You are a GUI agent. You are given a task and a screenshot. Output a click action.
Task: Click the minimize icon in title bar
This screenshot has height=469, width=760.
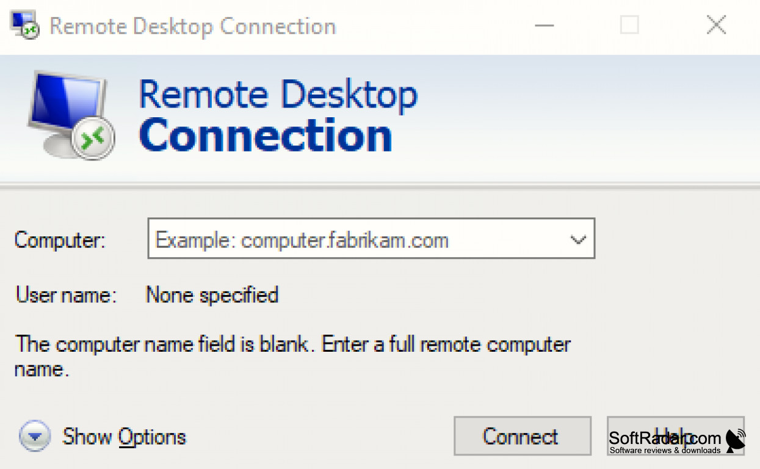coord(545,26)
